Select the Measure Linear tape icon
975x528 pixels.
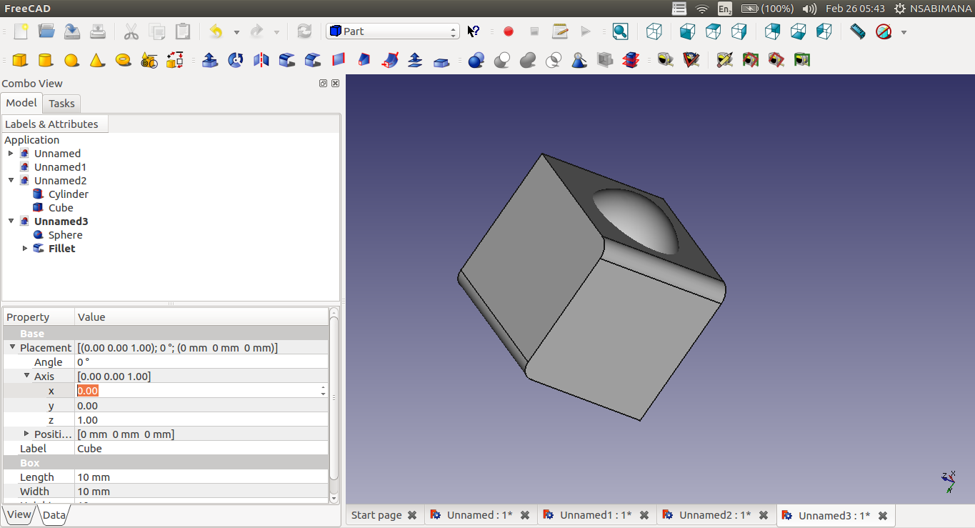tap(666, 60)
